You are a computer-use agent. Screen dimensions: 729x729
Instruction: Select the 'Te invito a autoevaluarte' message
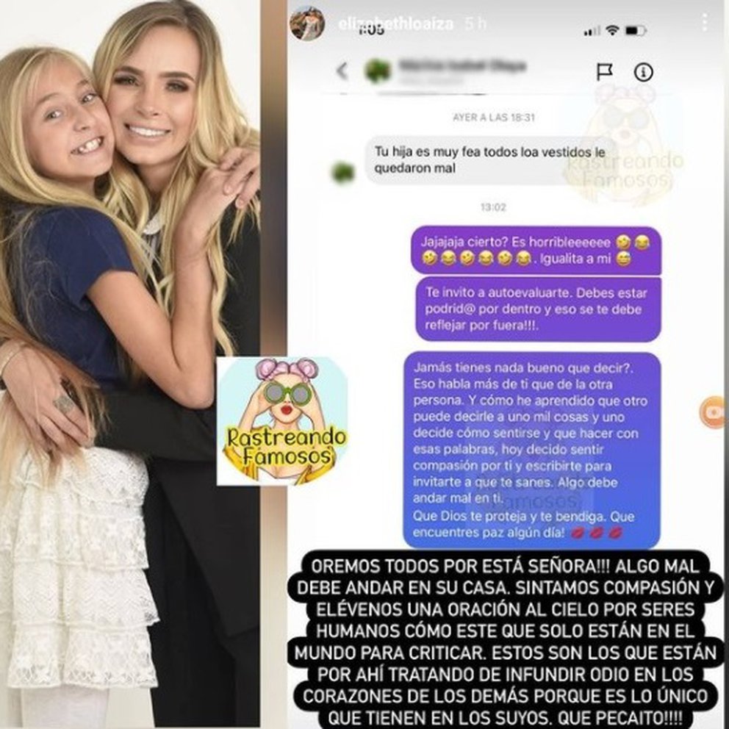539,309
